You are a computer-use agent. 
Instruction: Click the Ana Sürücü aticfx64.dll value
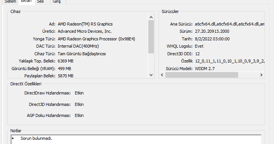click(x=229, y=24)
